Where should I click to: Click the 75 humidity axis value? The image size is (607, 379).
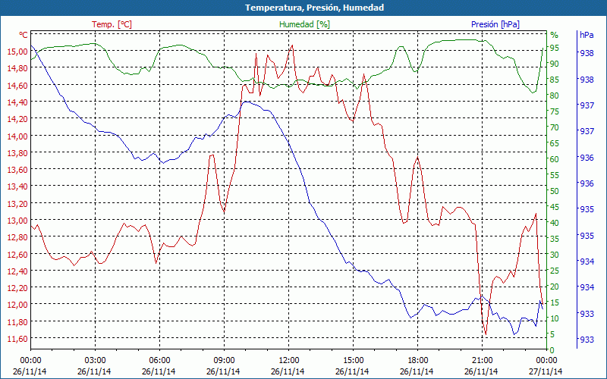(x=555, y=111)
